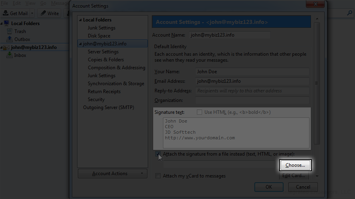Select Disk Space in settings tree
This screenshot has height=199, width=355.
click(x=99, y=36)
